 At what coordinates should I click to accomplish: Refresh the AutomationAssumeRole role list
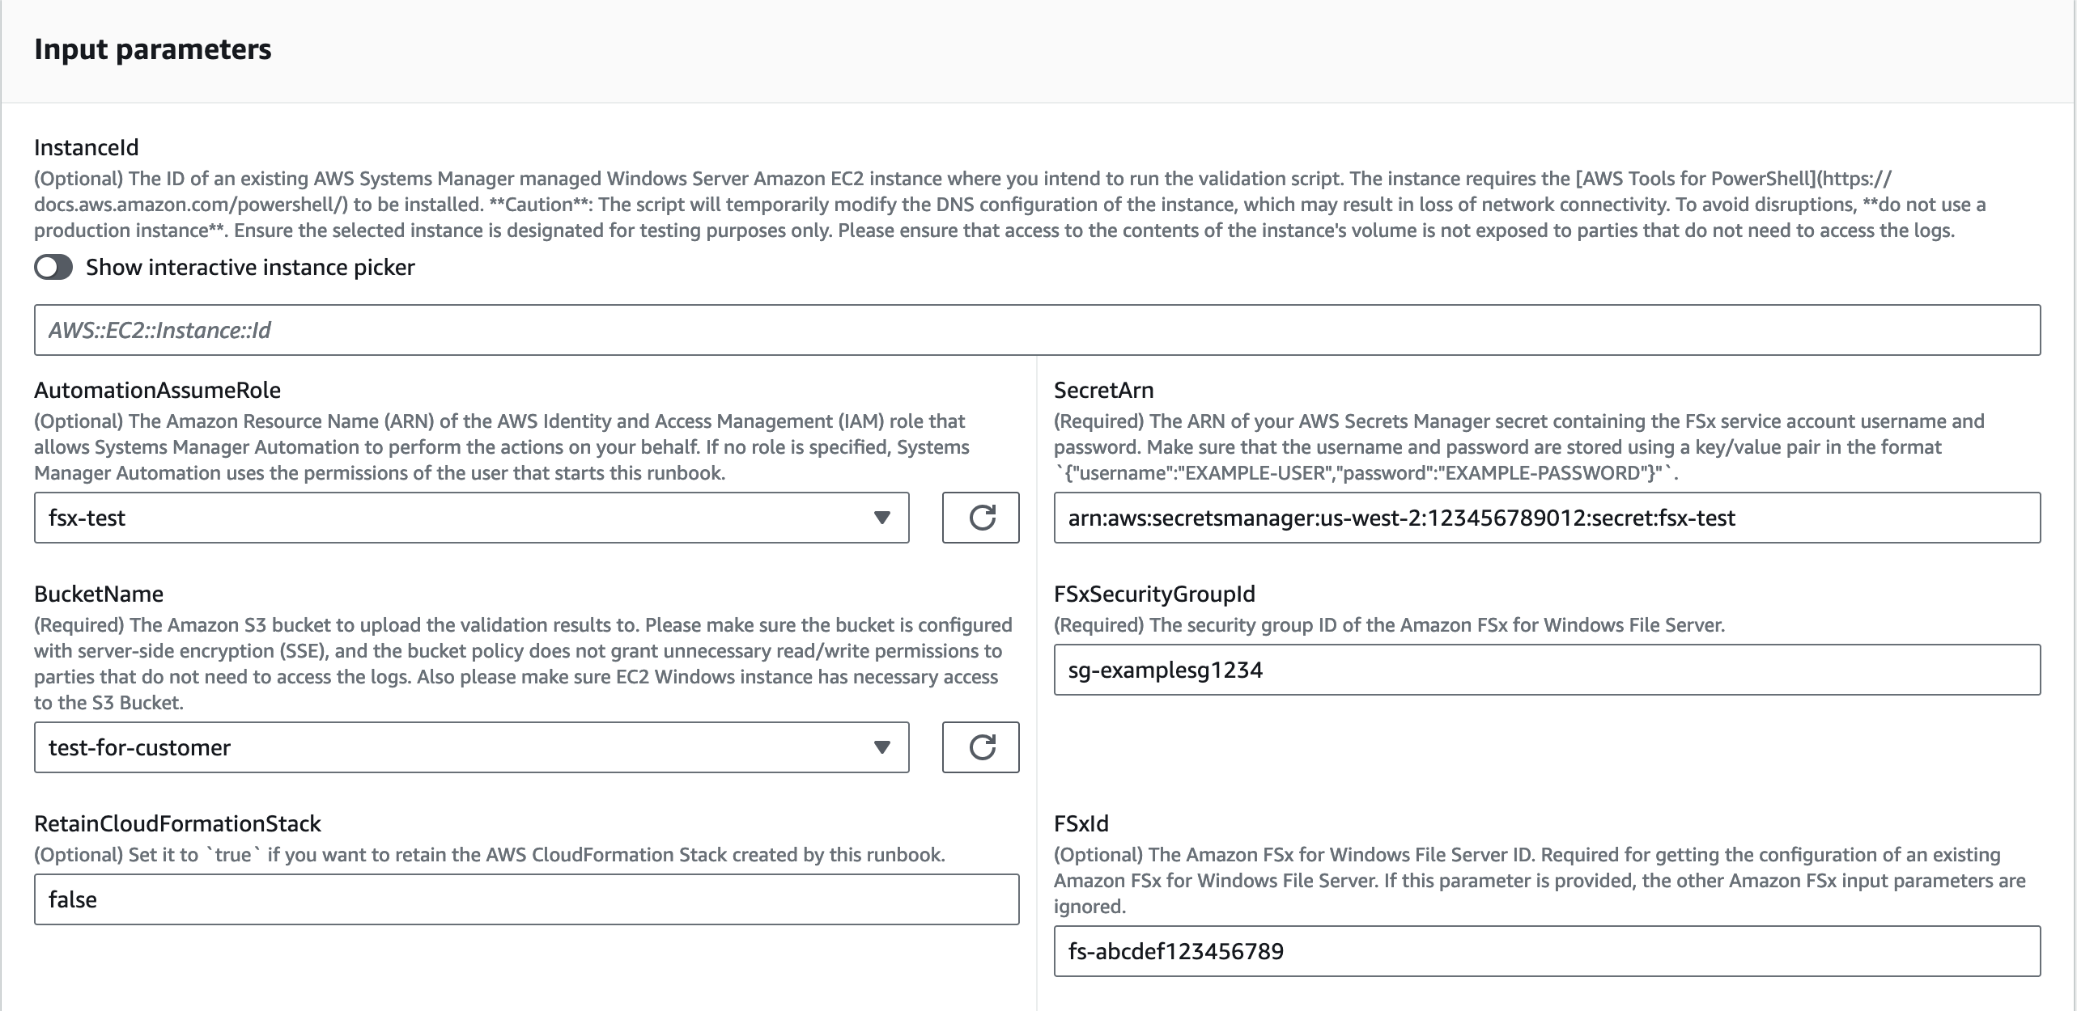980,518
